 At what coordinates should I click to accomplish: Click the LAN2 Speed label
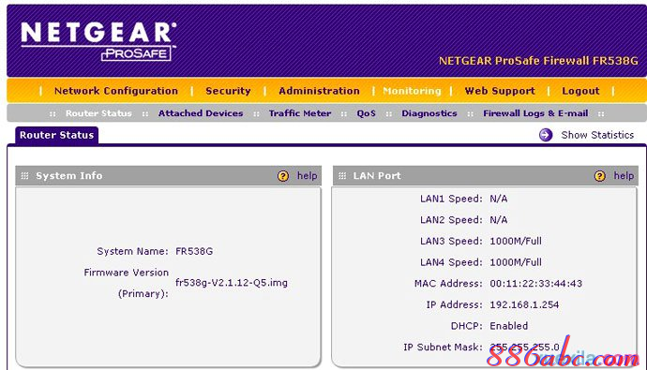tap(451, 219)
